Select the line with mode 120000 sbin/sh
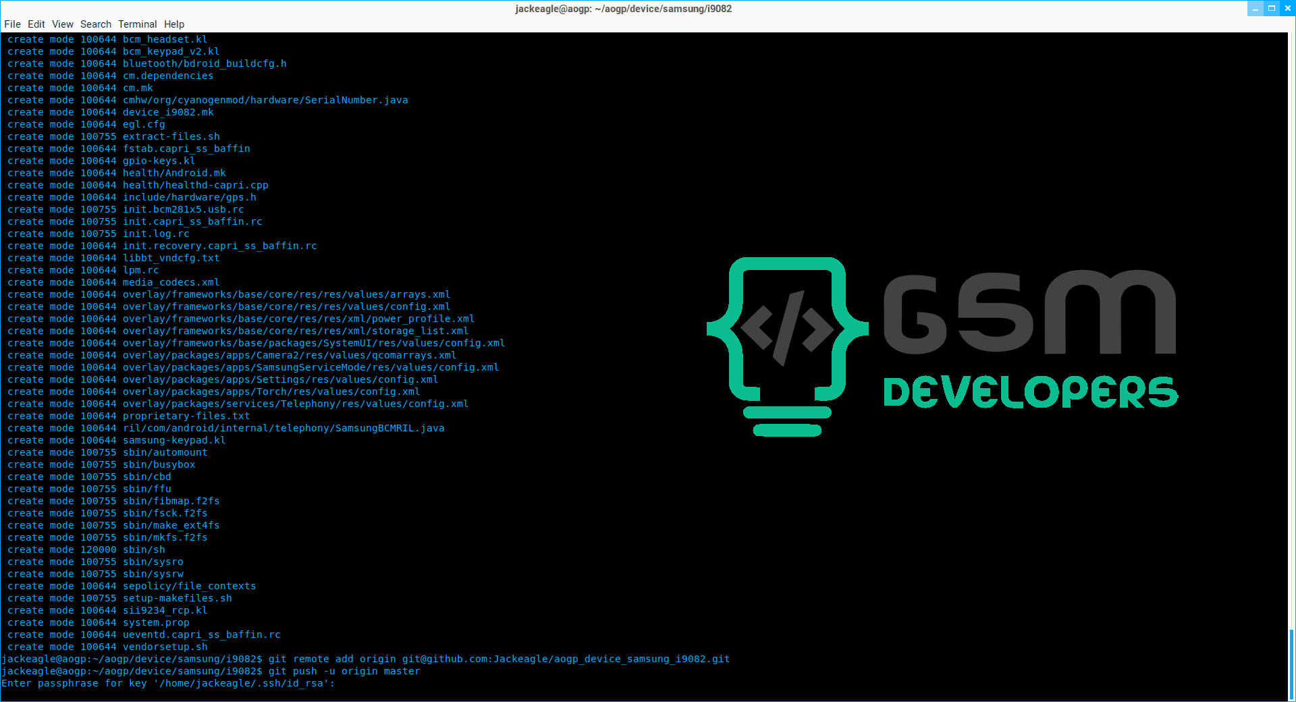 pyautogui.click(x=86, y=550)
